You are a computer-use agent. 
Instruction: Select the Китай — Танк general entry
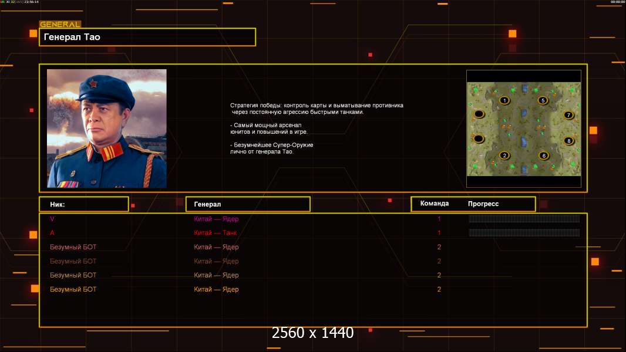click(x=215, y=233)
